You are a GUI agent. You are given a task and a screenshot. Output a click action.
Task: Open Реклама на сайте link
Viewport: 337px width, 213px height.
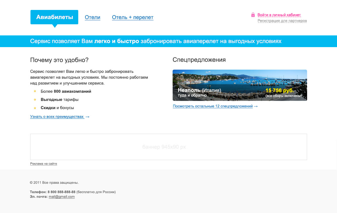43,164
